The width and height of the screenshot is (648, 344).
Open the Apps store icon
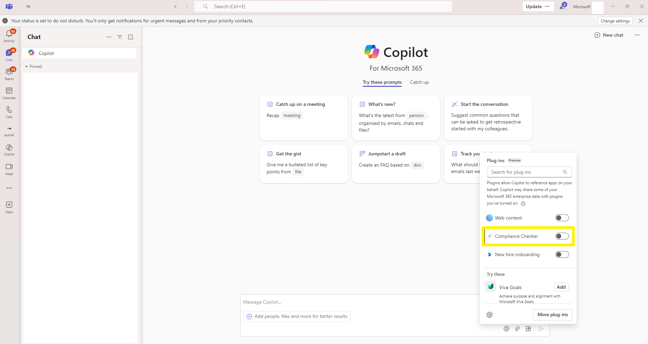click(9, 207)
